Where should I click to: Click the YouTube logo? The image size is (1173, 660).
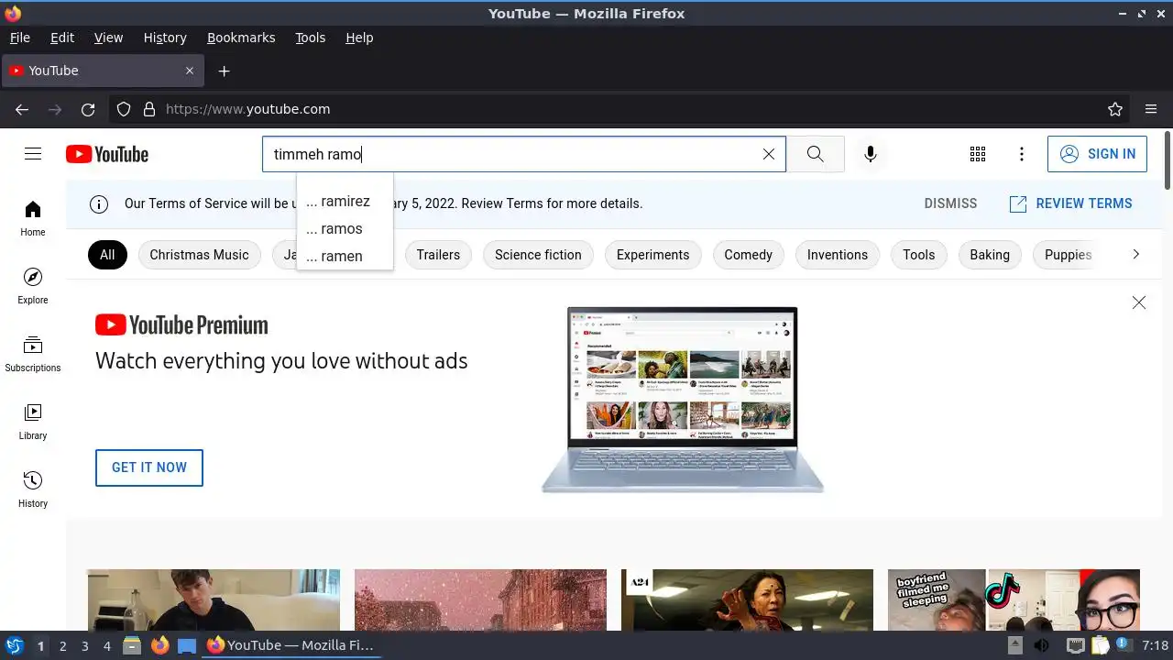[107, 154]
